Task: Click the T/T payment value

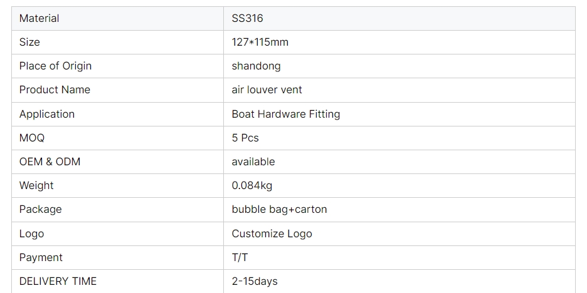Action: (x=240, y=257)
